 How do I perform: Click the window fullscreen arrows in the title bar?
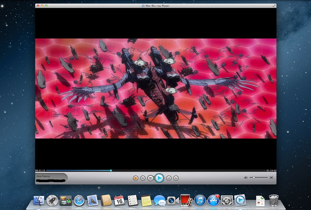pyautogui.click(x=274, y=6)
